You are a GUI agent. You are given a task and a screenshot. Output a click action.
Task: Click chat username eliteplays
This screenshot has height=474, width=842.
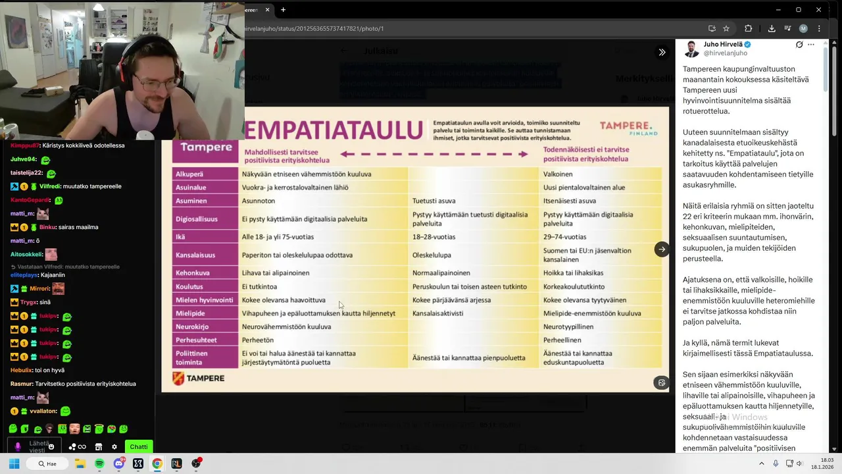pyautogui.click(x=24, y=275)
